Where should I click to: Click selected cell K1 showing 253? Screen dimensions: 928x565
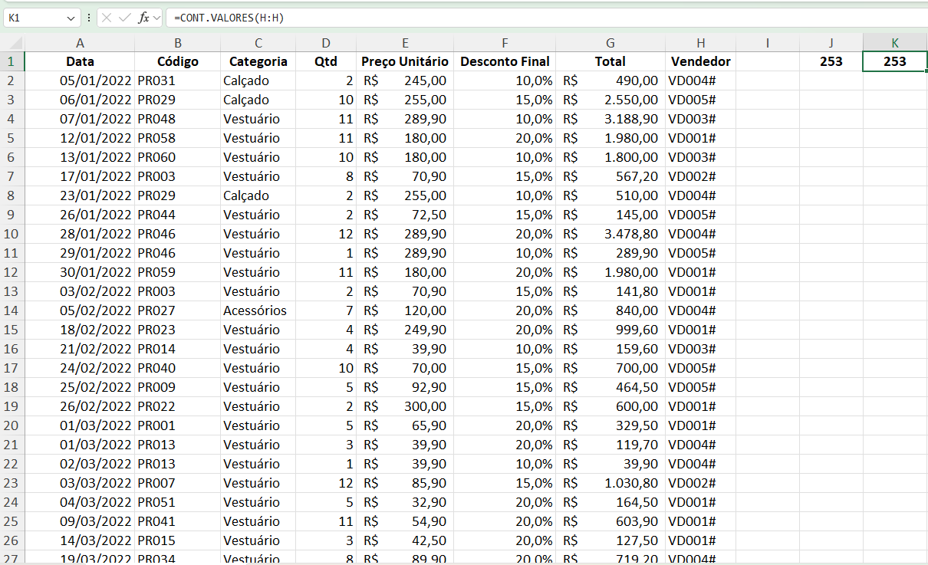(895, 61)
